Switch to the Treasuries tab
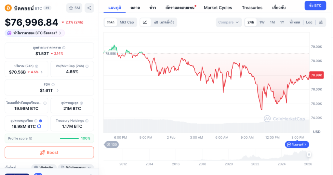 pos(252,7)
